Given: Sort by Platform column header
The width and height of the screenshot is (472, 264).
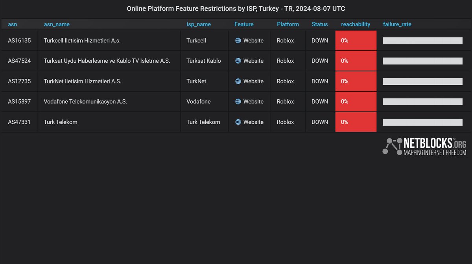Looking at the screenshot, I should pyautogui.click(x=288, y=24).
